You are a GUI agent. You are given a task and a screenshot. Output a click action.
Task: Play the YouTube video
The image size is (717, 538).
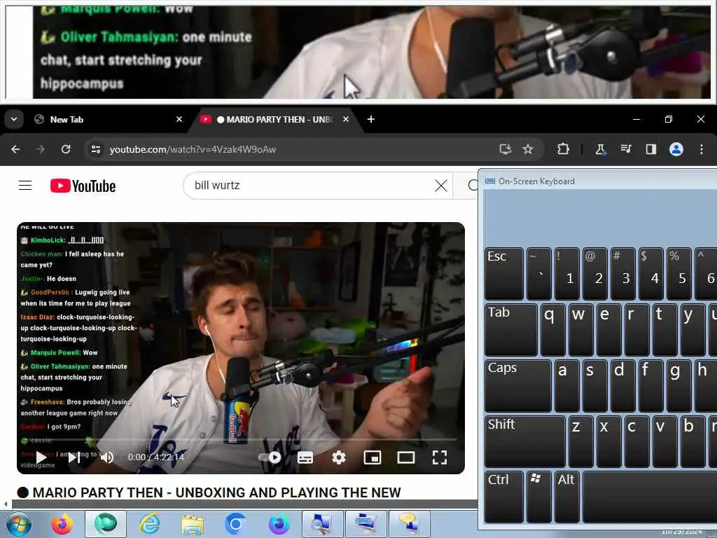click(x=41, y=457)
